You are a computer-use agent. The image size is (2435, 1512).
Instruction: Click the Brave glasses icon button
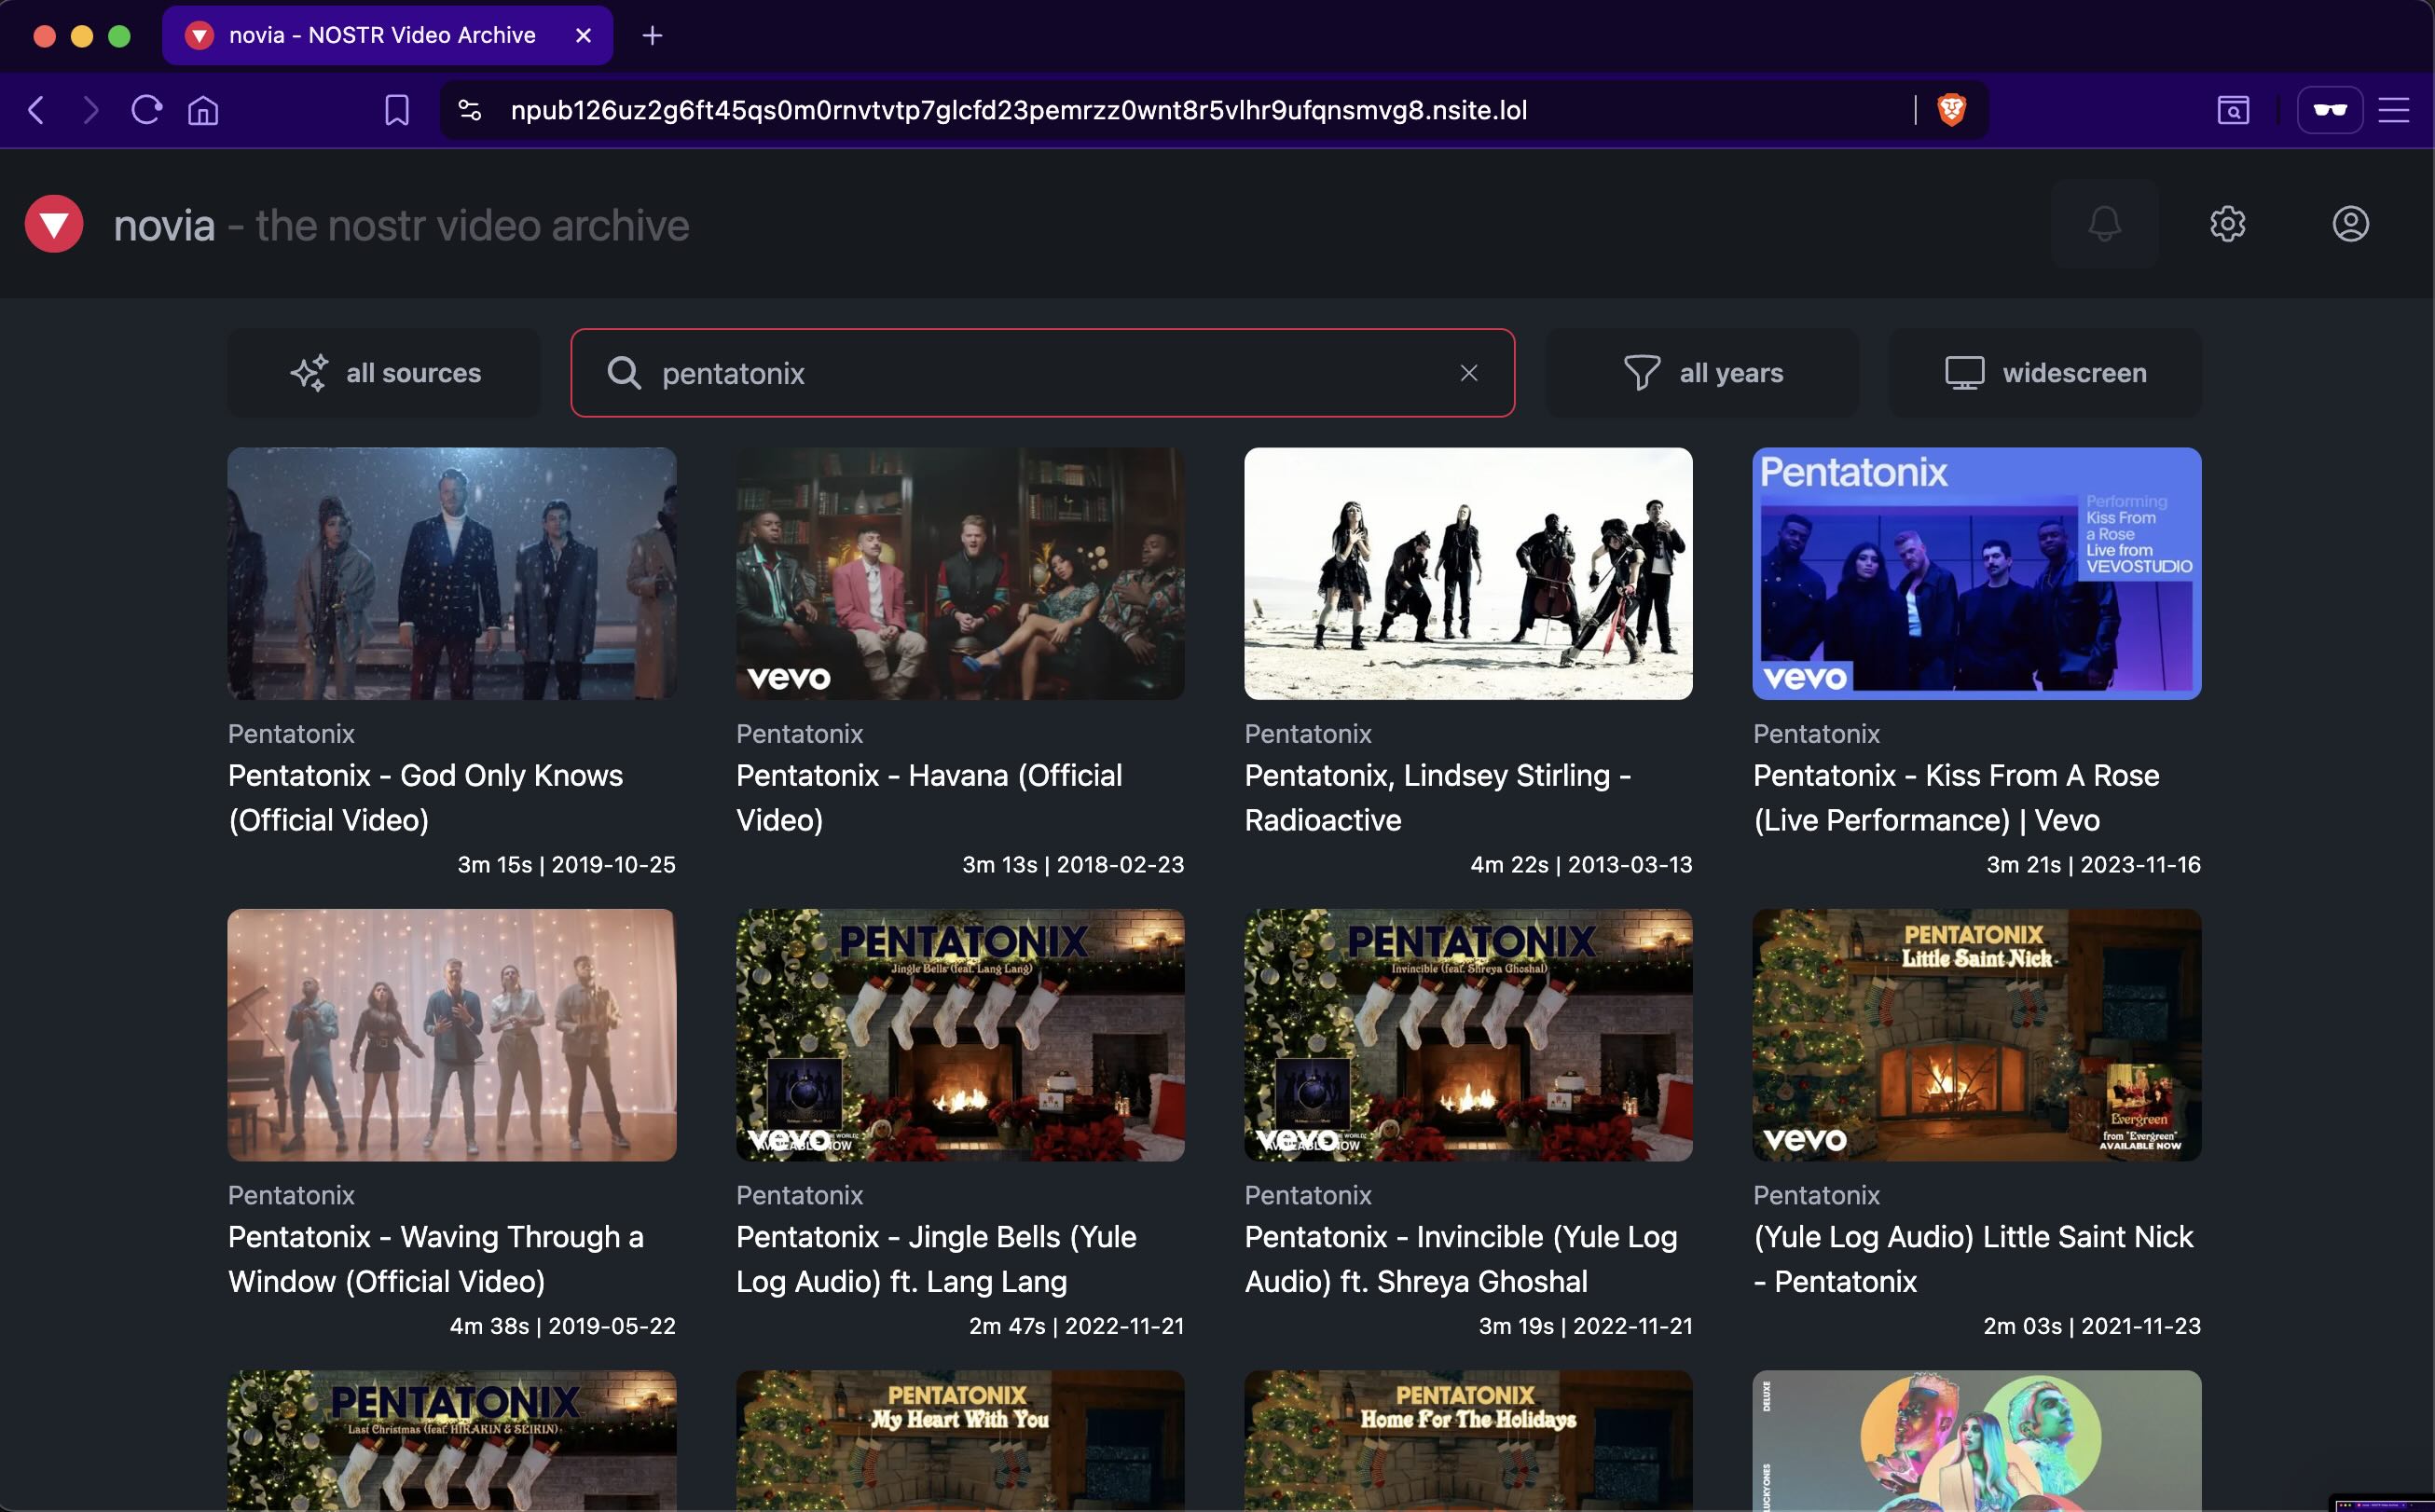2330,110
